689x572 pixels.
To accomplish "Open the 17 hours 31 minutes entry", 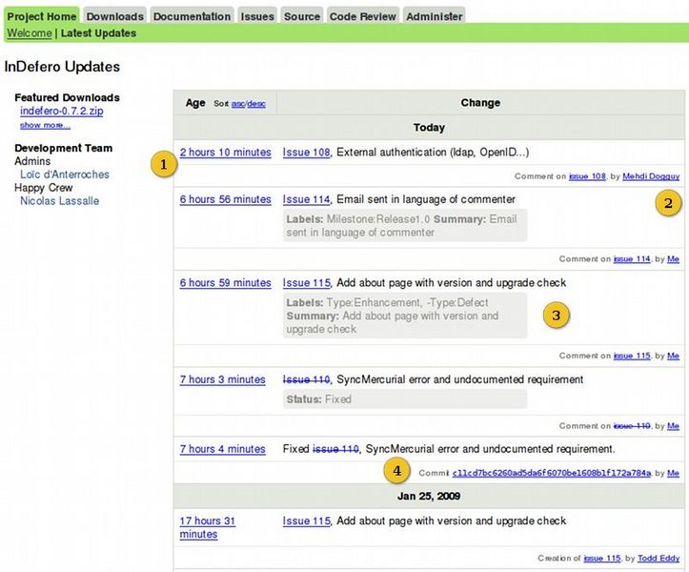I will 208,527.
